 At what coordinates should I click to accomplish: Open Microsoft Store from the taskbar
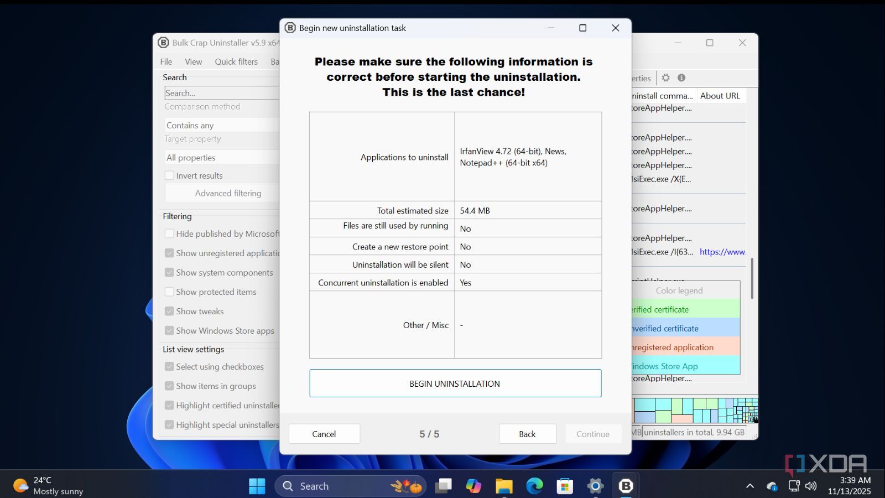pos(565,486)
